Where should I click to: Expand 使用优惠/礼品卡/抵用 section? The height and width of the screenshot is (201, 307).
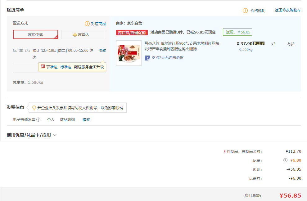point(32,135)
